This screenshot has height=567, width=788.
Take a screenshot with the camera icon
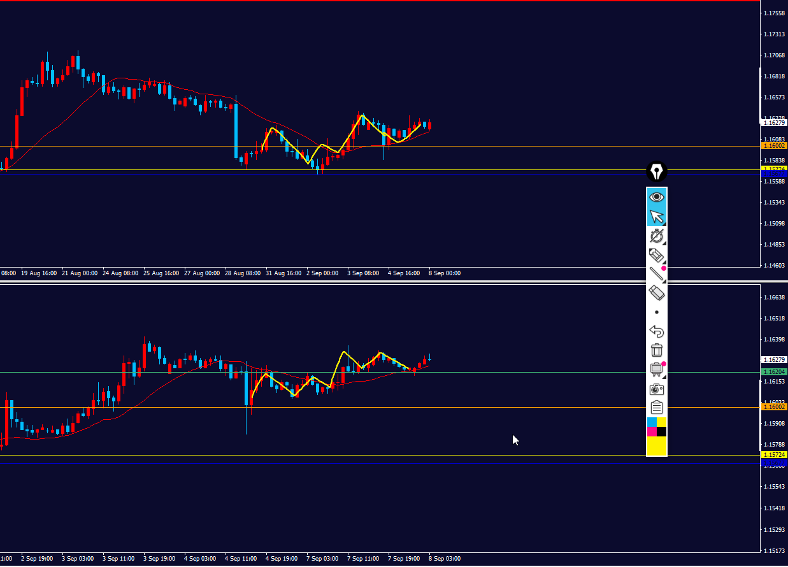(657, 389)
